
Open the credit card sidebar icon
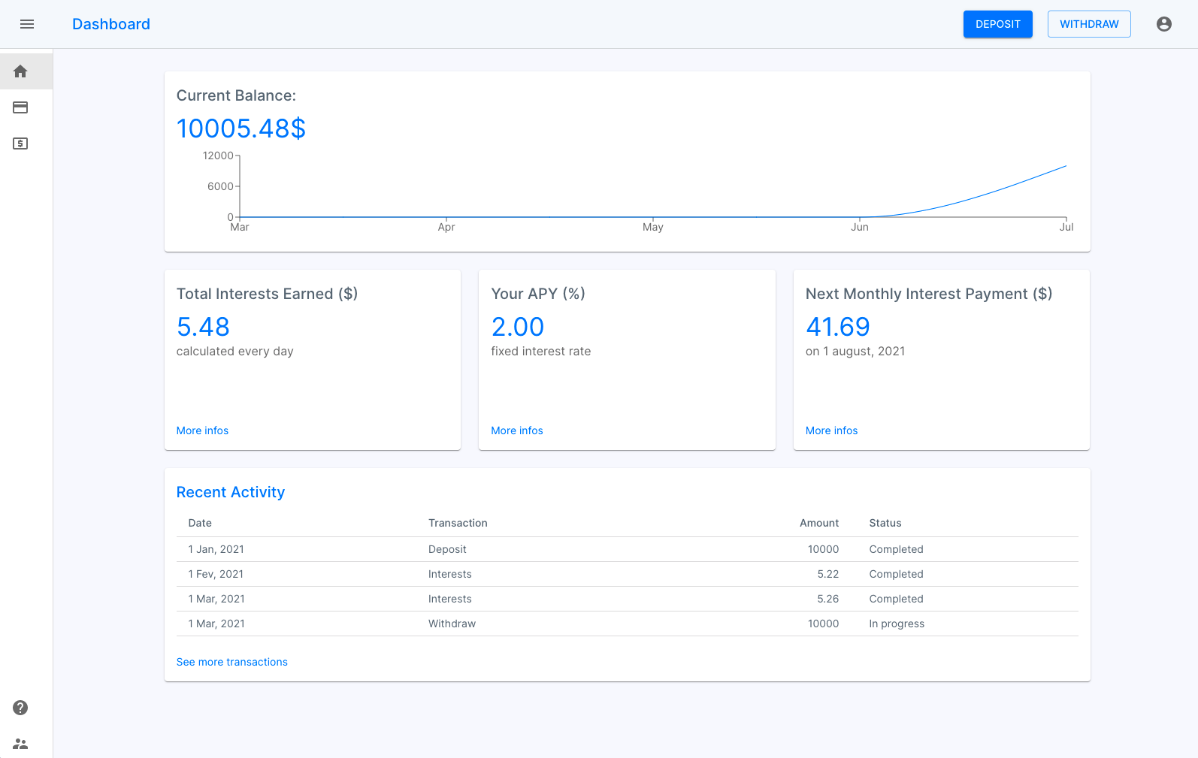tap(20, 107)
